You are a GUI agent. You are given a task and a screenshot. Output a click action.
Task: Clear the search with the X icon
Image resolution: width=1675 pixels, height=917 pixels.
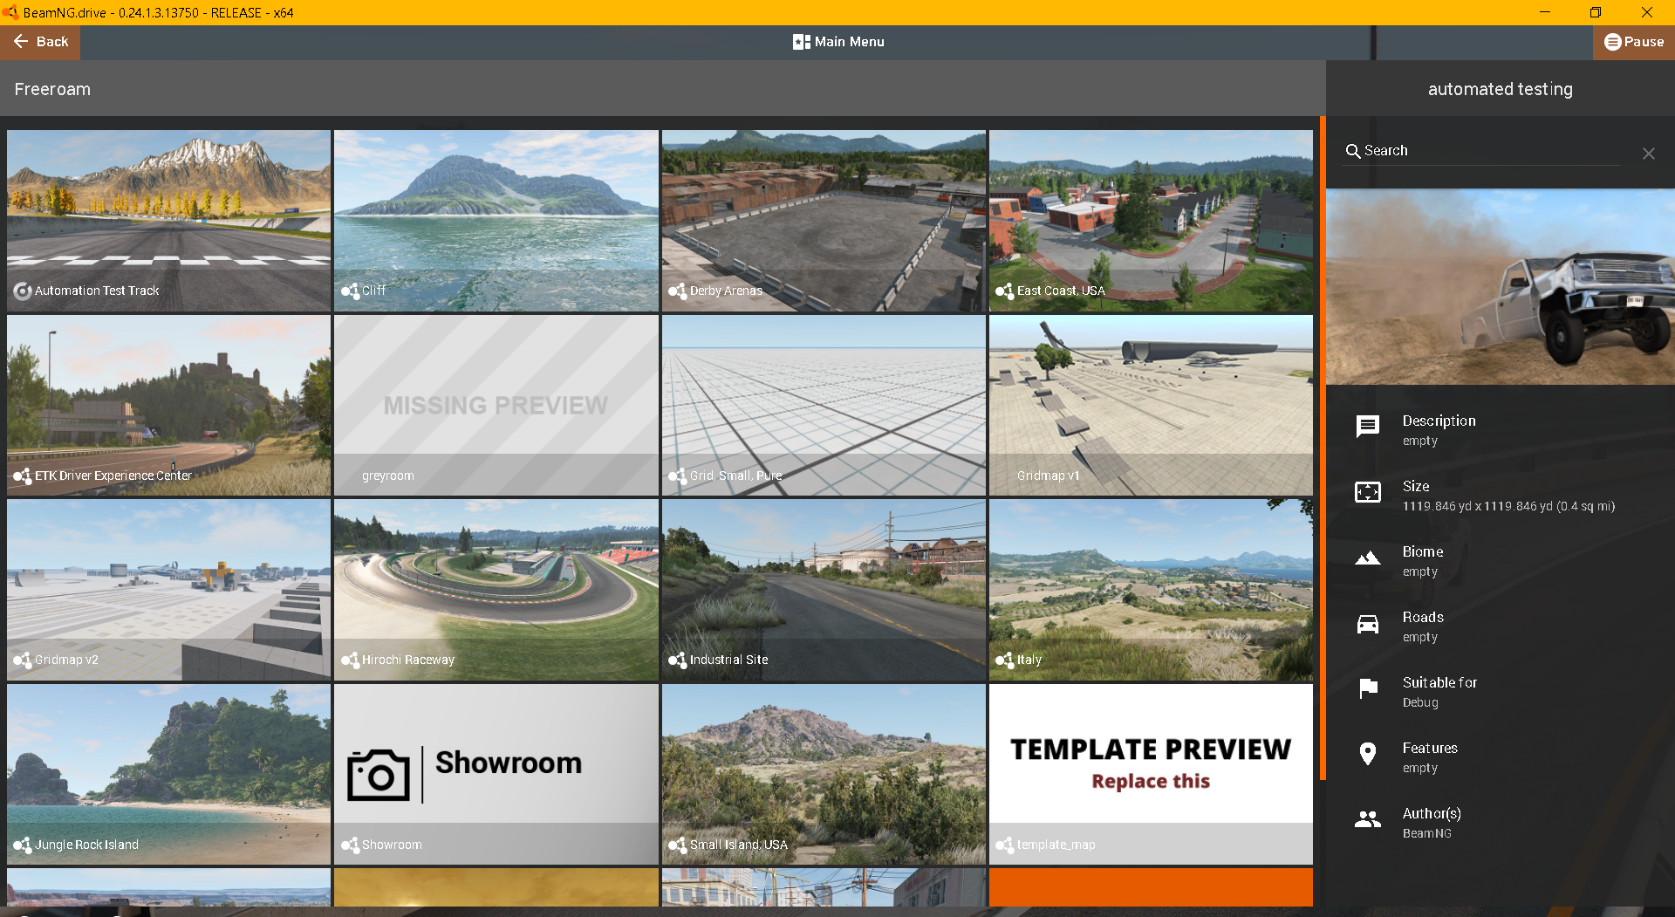click(1648, 154)
